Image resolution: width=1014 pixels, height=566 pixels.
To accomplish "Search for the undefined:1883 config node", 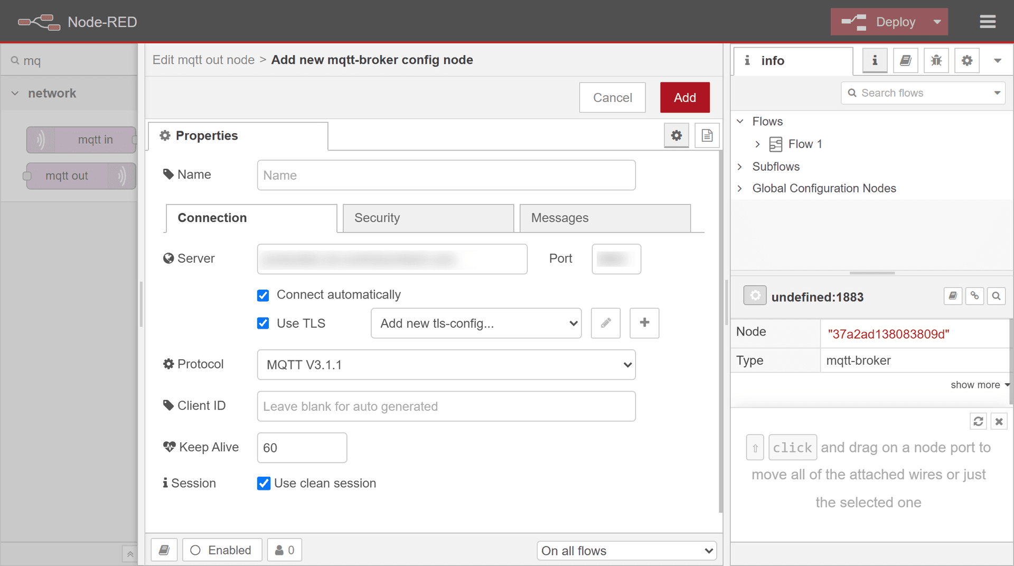I will click(996, 296).
